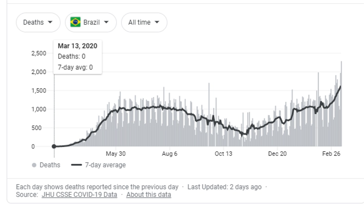Click the caret arrow beside All time

point(157,22)
